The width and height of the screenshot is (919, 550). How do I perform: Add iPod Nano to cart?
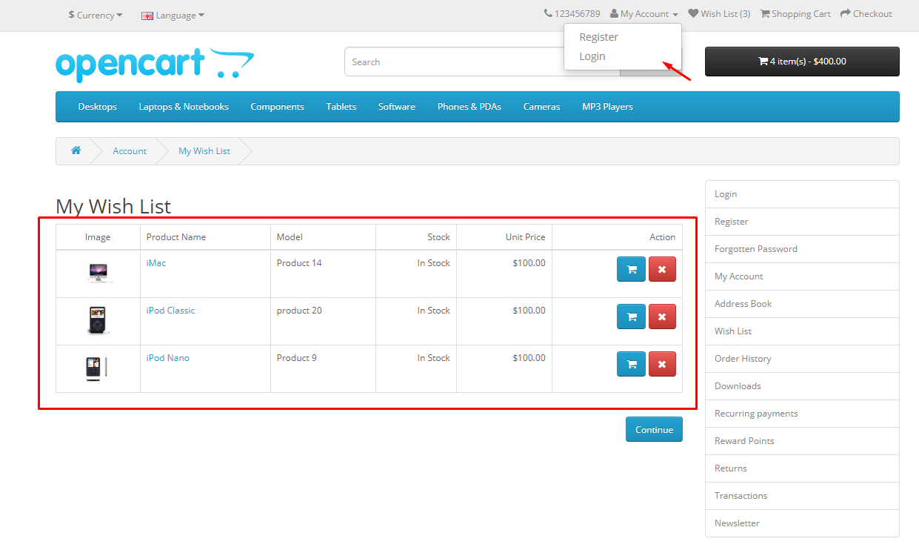(x=631, y=365)
